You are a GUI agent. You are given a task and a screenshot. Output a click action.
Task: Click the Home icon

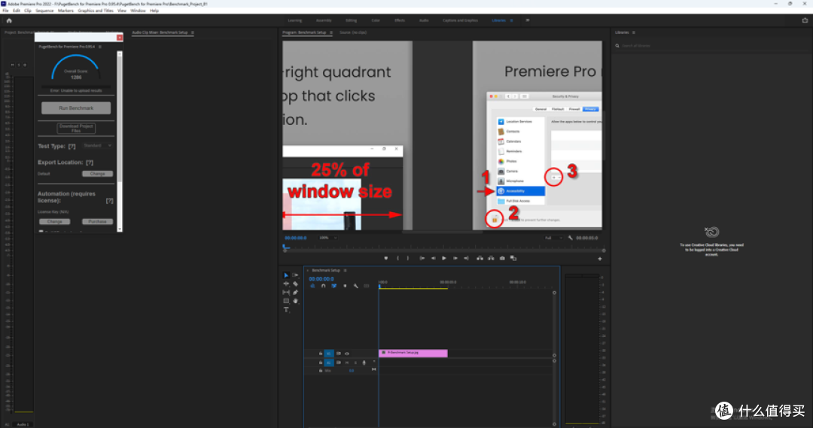[9, 21]
